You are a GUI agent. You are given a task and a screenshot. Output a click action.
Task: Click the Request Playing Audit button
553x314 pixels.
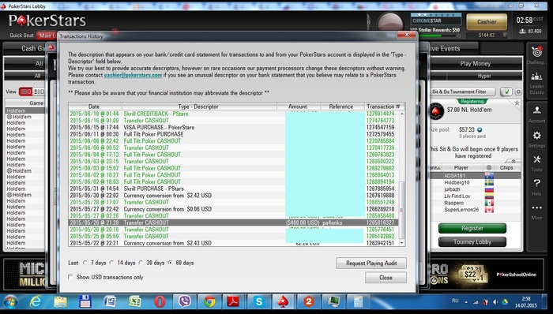[371, 263]
